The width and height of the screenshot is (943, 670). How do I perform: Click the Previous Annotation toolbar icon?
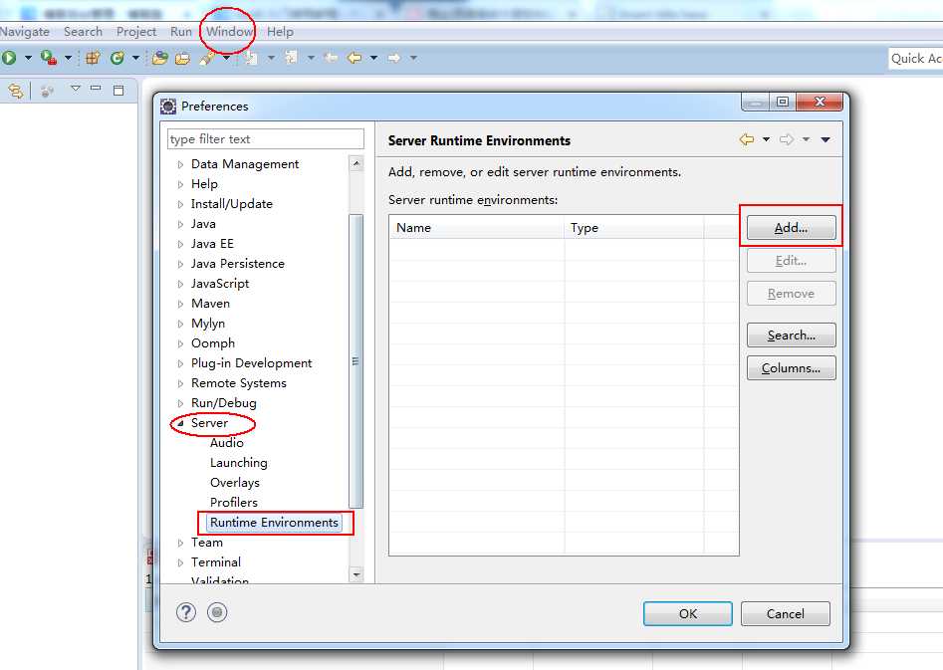[291, 58]
